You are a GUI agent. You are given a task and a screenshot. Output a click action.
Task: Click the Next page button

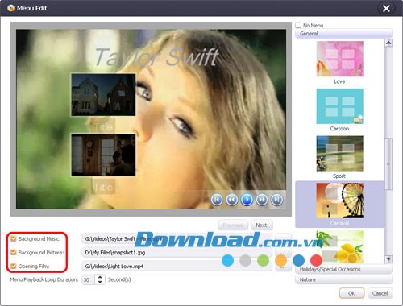tap(261, 225)
